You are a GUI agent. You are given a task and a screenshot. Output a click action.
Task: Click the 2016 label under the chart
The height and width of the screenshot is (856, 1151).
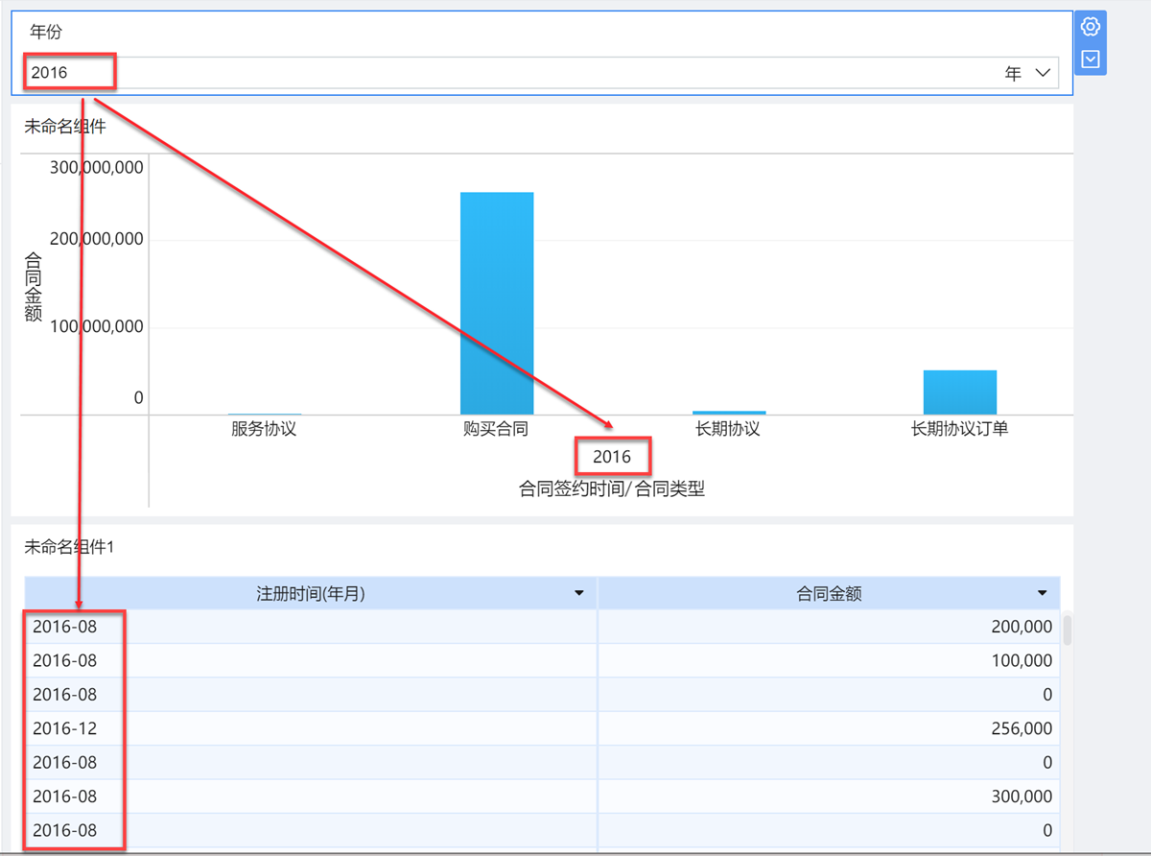[612, 456]
